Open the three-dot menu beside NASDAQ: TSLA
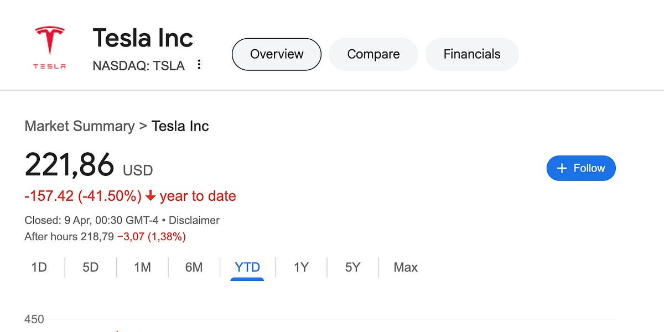Image resolution: width=664 pixels, height=332 pixels. (199, 65)
